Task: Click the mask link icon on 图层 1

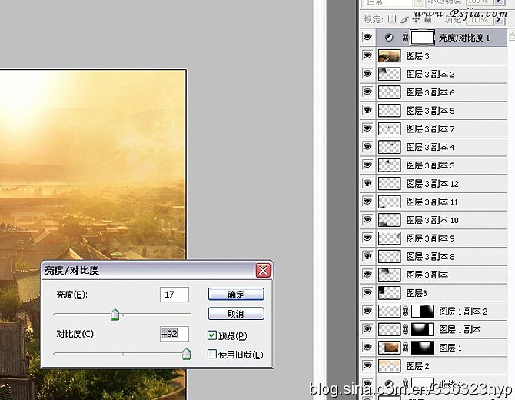Action: (405, 348)
